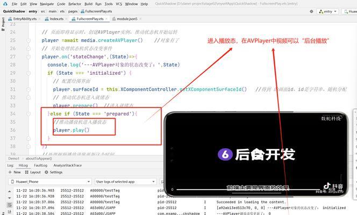The width and height of the screenshot is (357, 215).
Task: Click the Layout button in log panel
Action: pos(33,172)
